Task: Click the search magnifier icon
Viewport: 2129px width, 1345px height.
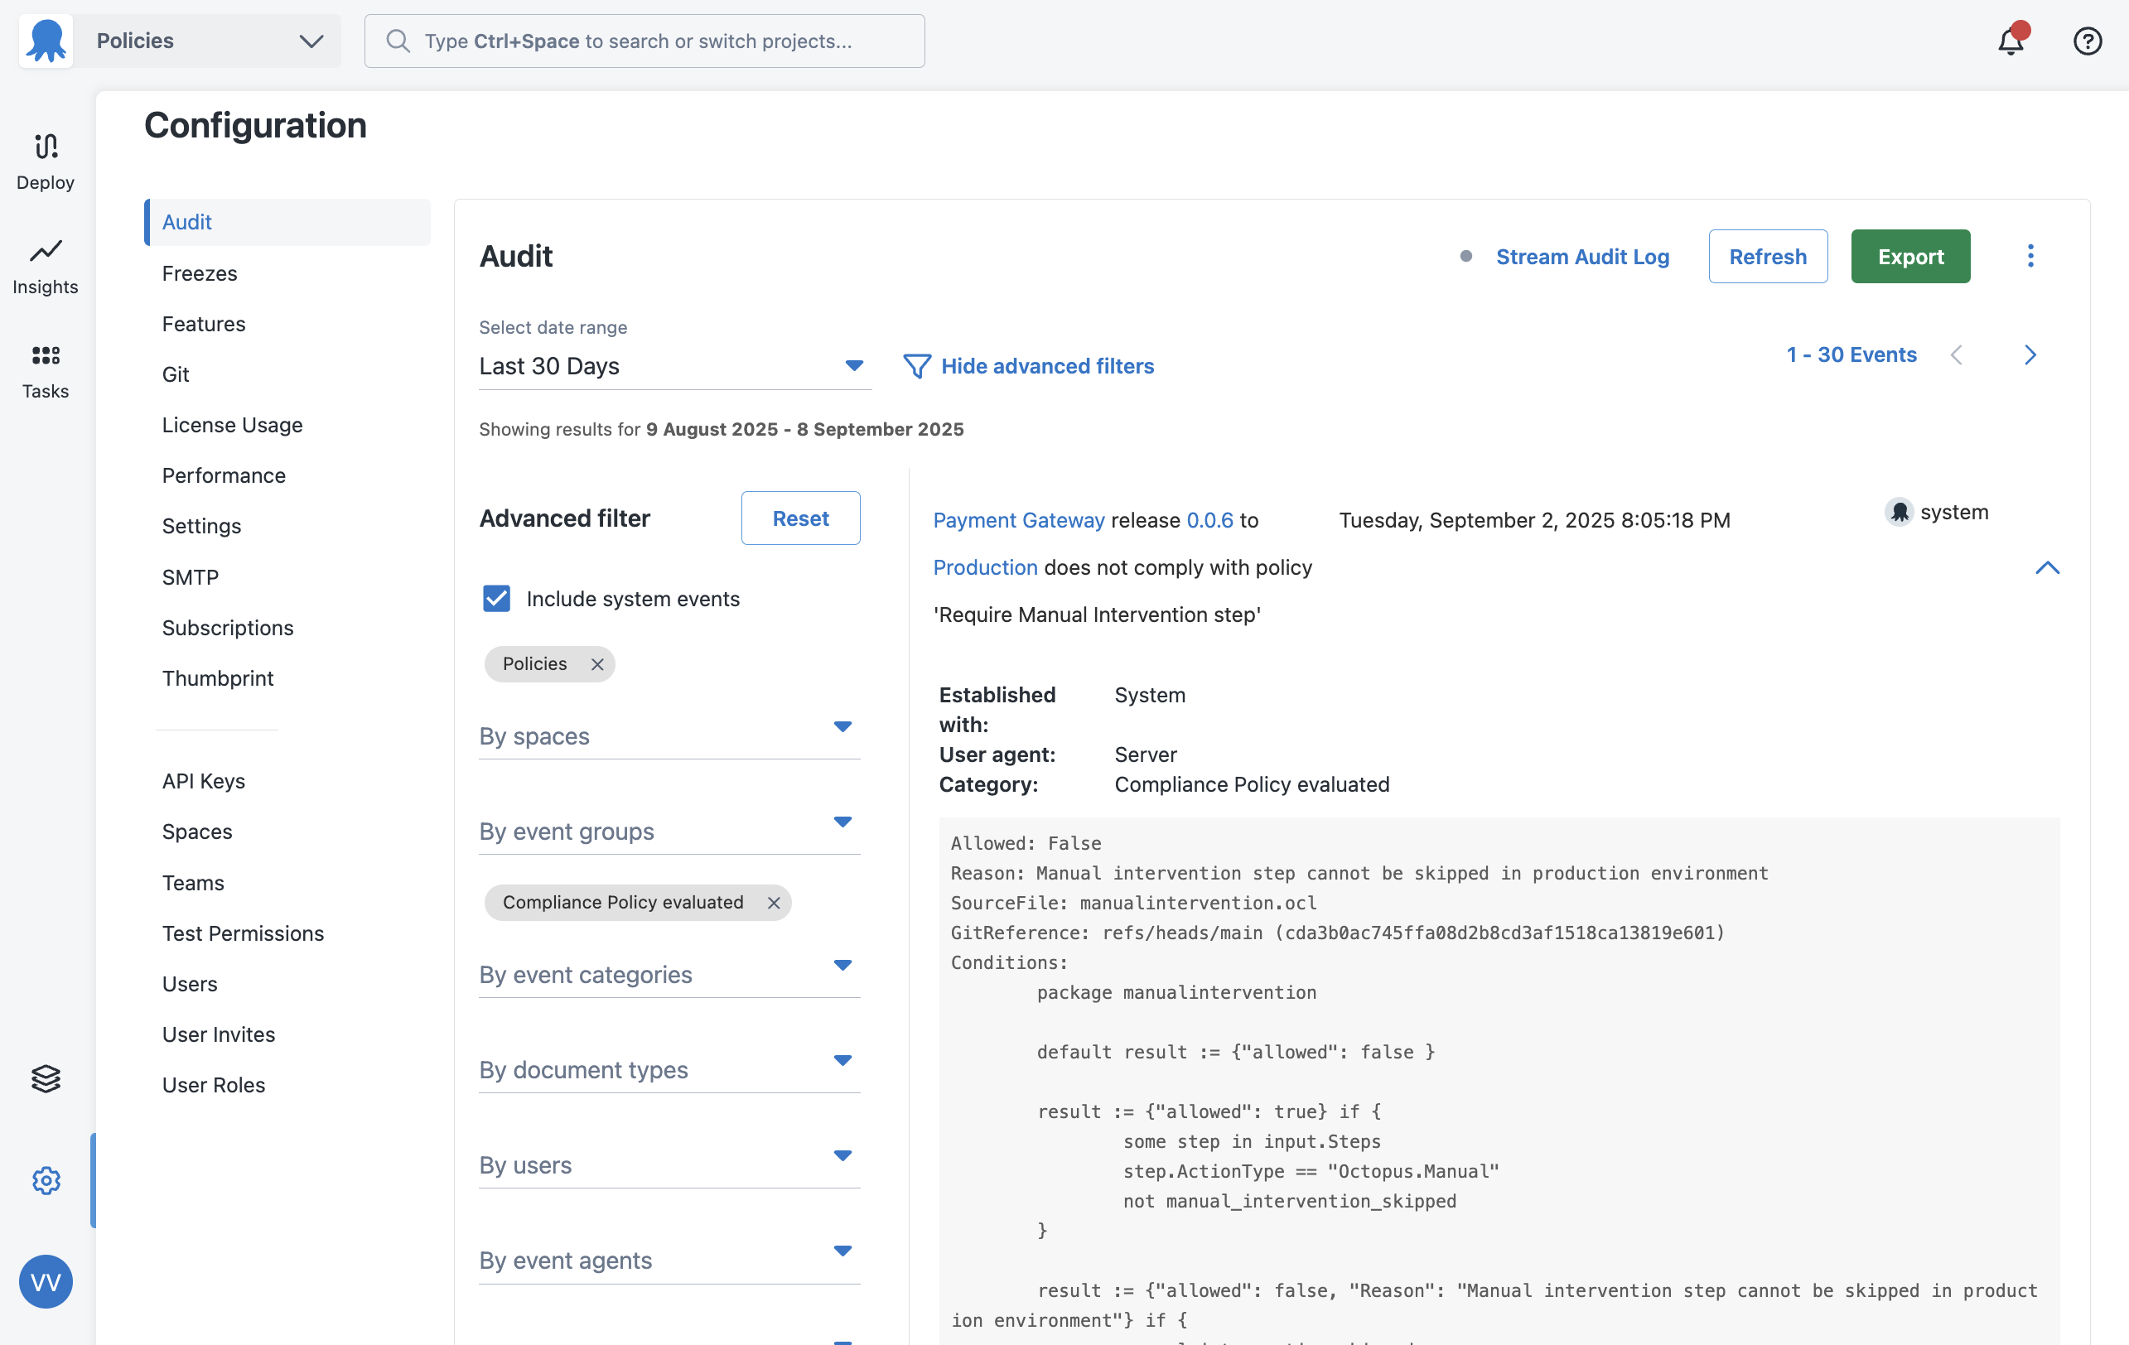Action: tap(398, 41)
